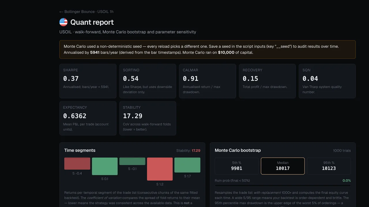
Task: Click the red Stability: 17.29 label in Time segments
Action: pos(188,151)
